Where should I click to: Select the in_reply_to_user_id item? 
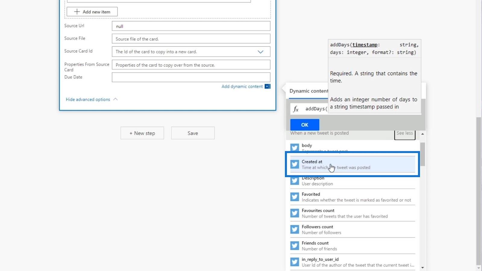coord(352,262)
